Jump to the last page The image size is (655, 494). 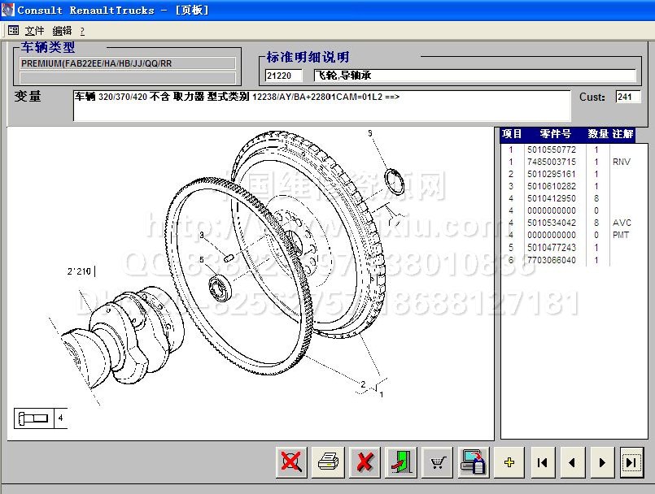(631, 462)
